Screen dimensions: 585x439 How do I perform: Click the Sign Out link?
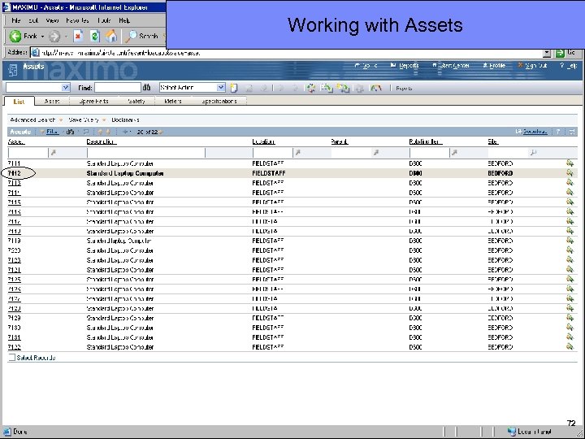coord(532,66)
